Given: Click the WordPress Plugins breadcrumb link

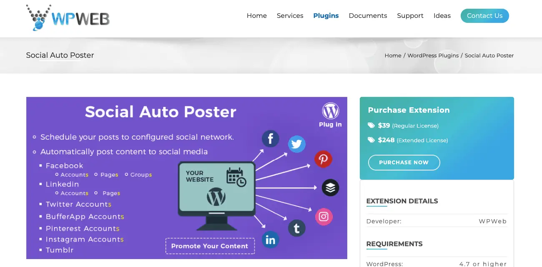Looking at the screenshot, I should (x=433, y=55).
